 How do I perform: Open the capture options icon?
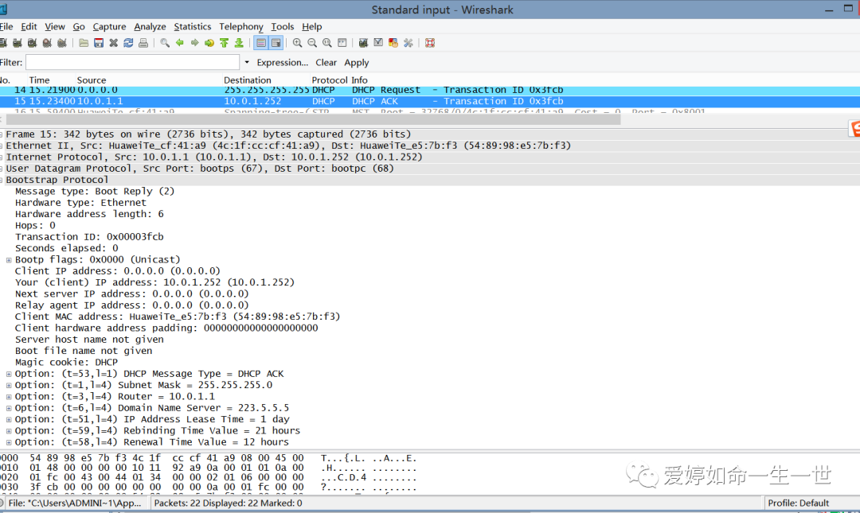pos(18,43)
